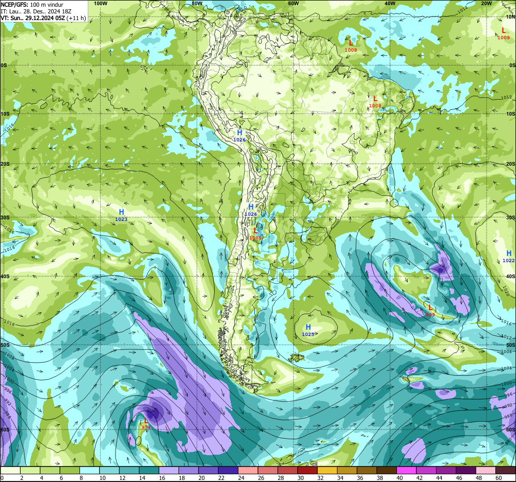Select the L 1008 marker over the Atlantic

351,46
